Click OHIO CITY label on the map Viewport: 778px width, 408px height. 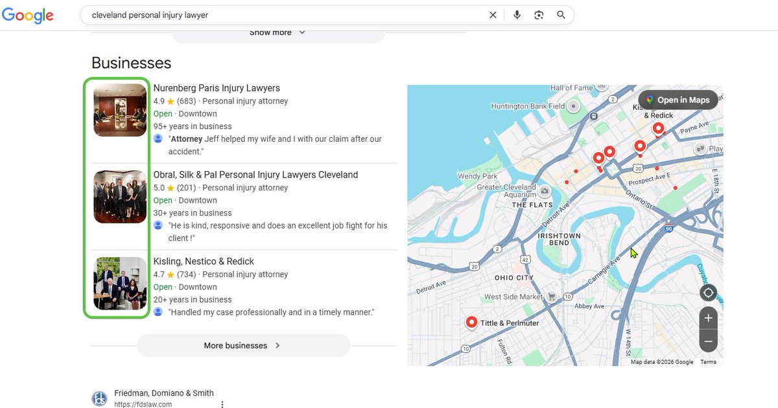514,278
